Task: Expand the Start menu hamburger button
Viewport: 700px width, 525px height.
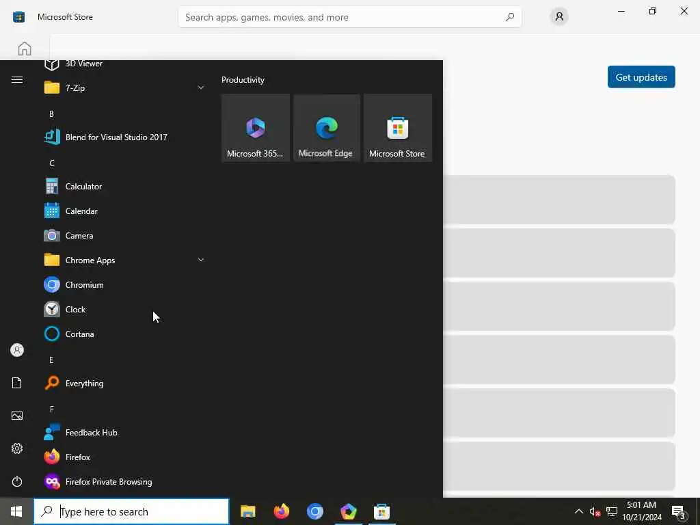Action: point(17,79)
